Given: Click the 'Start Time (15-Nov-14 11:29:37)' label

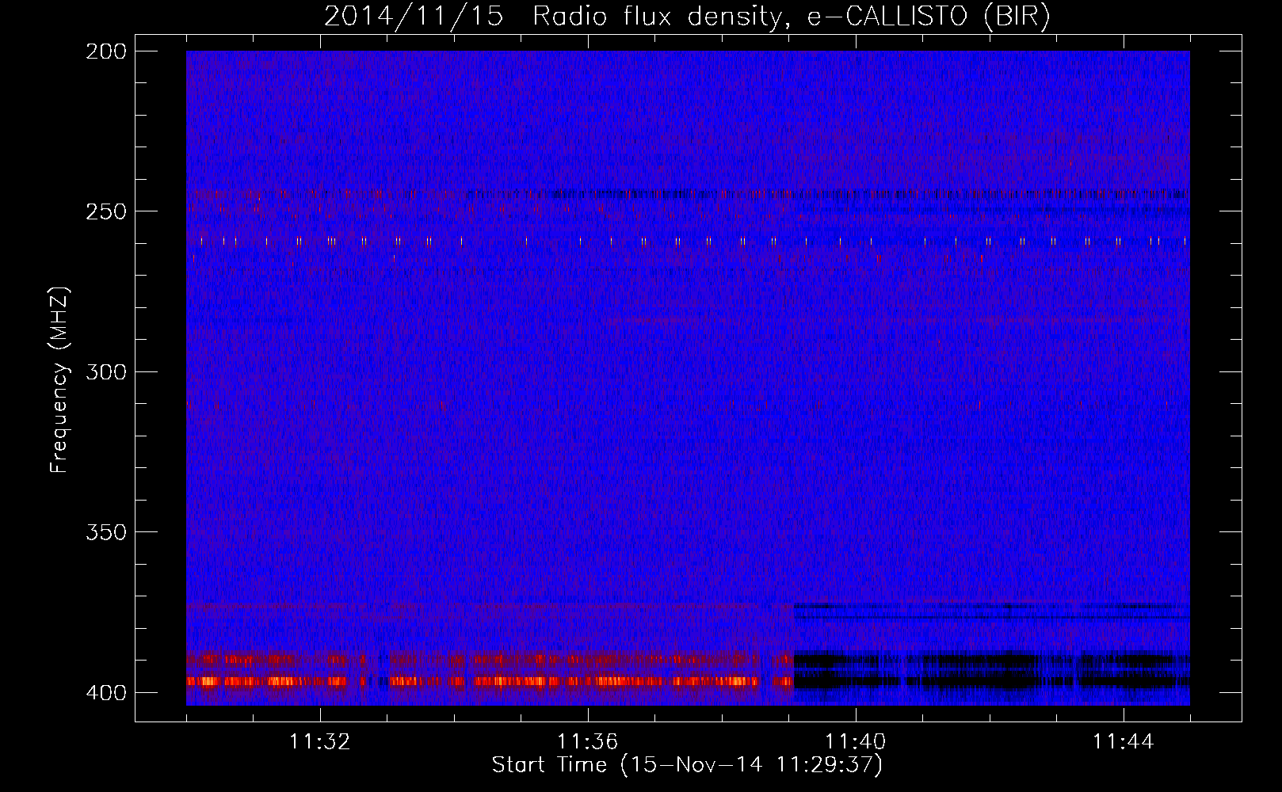Looking at the screenshot, I should pyautogui.click(x=687, y=765).
